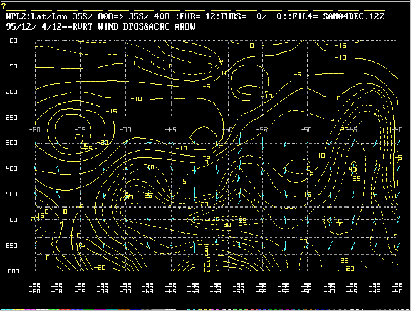
Task: Click contour label "40" near 400 level
Action: point(353,170)
